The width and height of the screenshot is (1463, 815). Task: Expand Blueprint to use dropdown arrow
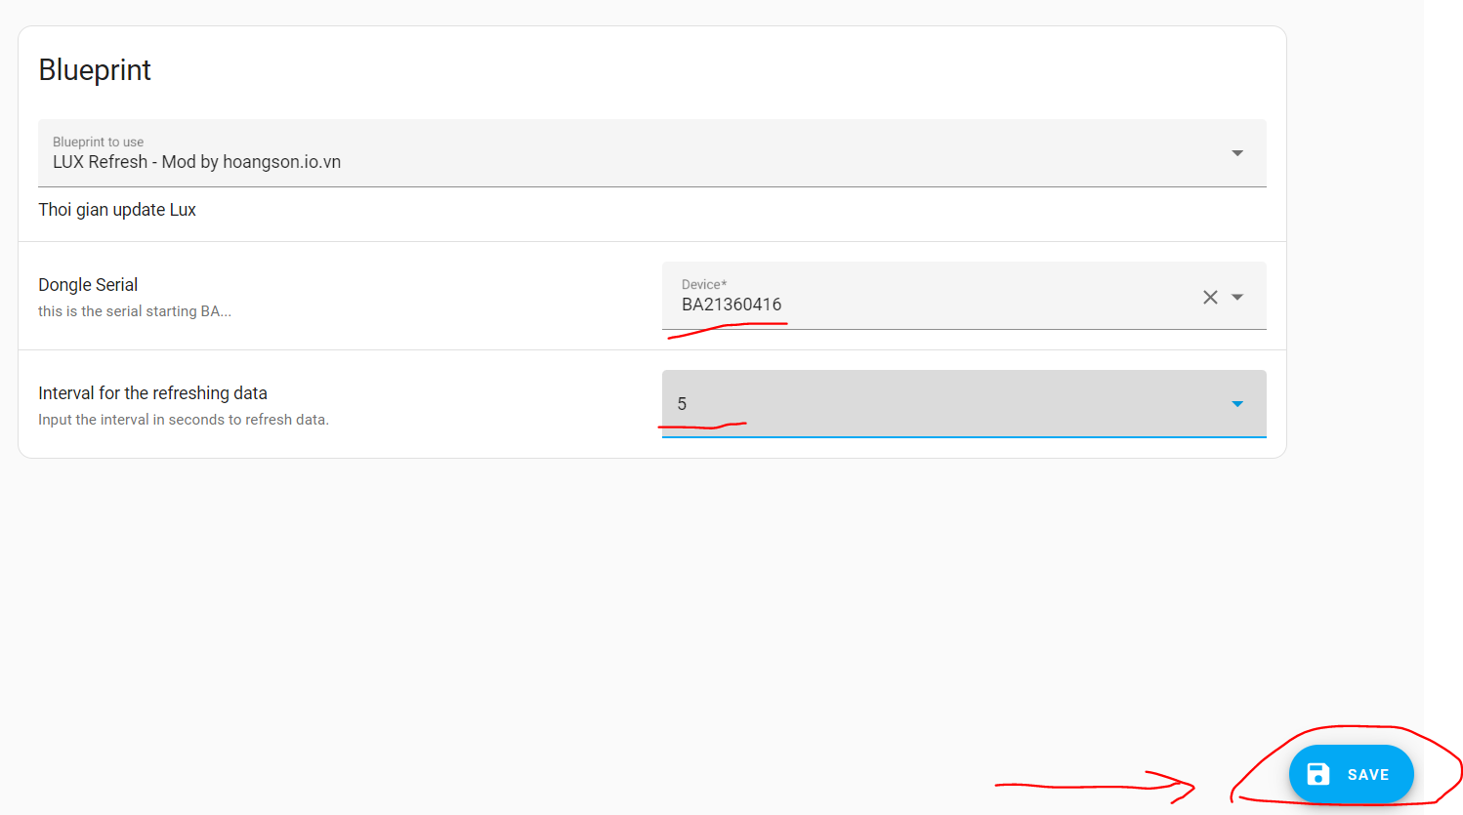[x=1237, y=153]
